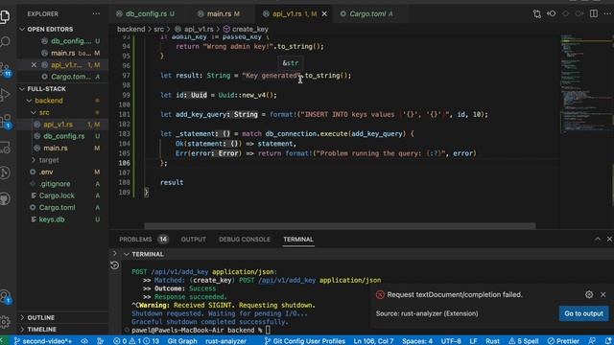The height and width of the screenshot is (345, 614).
Task: Close api_v1.rs in Open Editors list
Action: coord(34,65)
